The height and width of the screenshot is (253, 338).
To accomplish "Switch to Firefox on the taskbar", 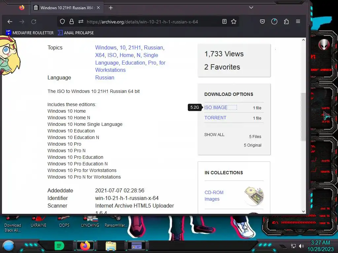I will [85, 246].
